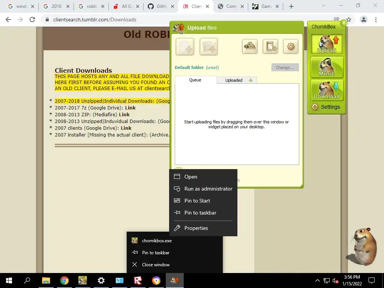Switch to the 'wind' Google tab
This screenshot has width=384, height=288.
pos(18,6)
